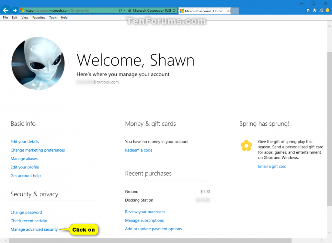Open the Email a gift card link
Screen dimensions: 332x243
(x=272, y=167)
